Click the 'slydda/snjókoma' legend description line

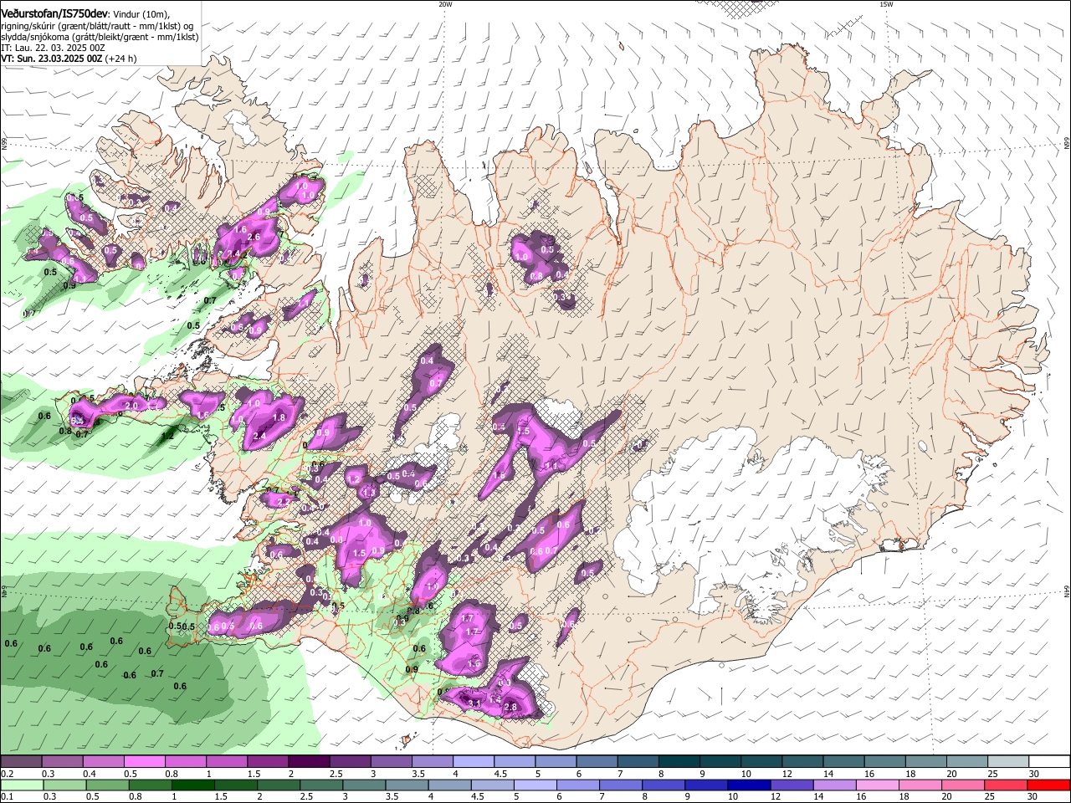[100, 37]
